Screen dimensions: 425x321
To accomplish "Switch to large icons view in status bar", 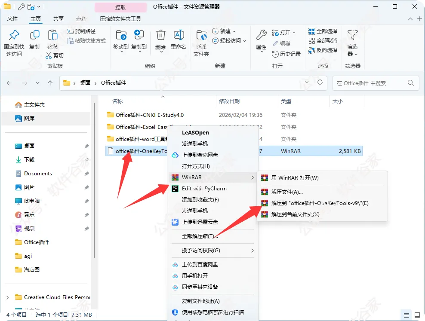I will 417,315.
